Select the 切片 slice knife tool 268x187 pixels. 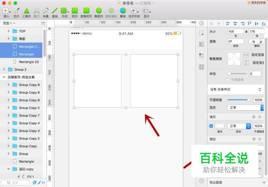16,13
